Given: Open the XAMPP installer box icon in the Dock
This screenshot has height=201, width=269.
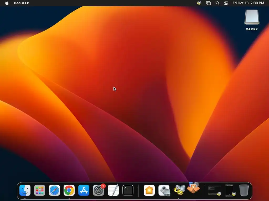Looking at the screenshot, I should (193, 188).
